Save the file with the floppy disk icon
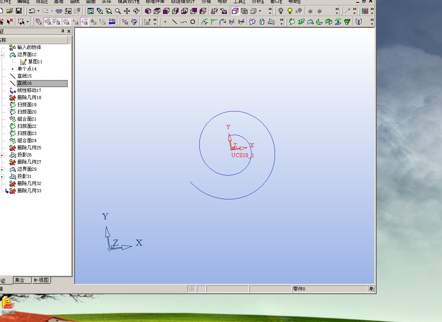 click(19, 11)
